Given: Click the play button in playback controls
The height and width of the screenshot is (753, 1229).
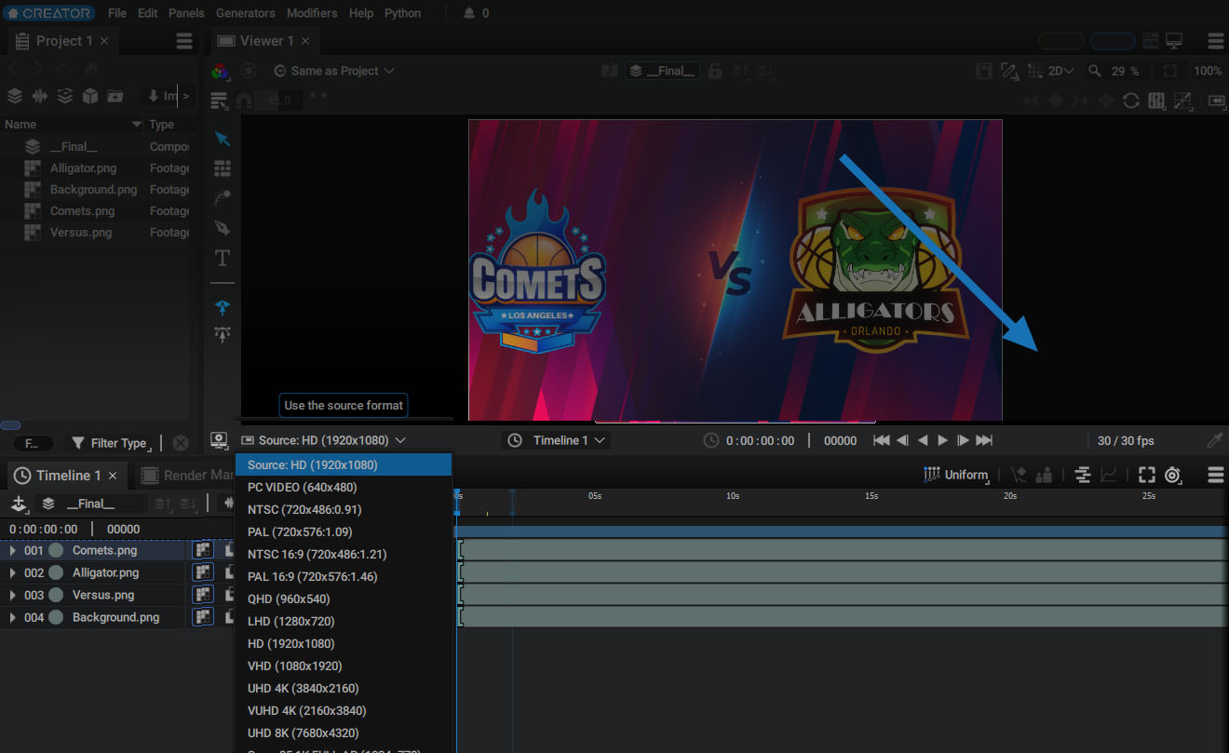Looking at the screenshot, I should click(x=942, y=440).
